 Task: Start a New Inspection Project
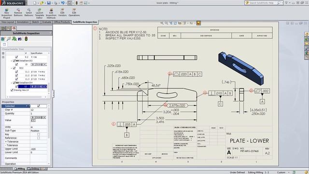click(x=7, y=14)
